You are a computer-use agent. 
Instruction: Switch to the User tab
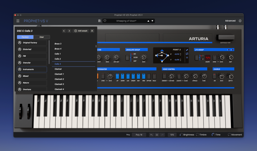41,37
